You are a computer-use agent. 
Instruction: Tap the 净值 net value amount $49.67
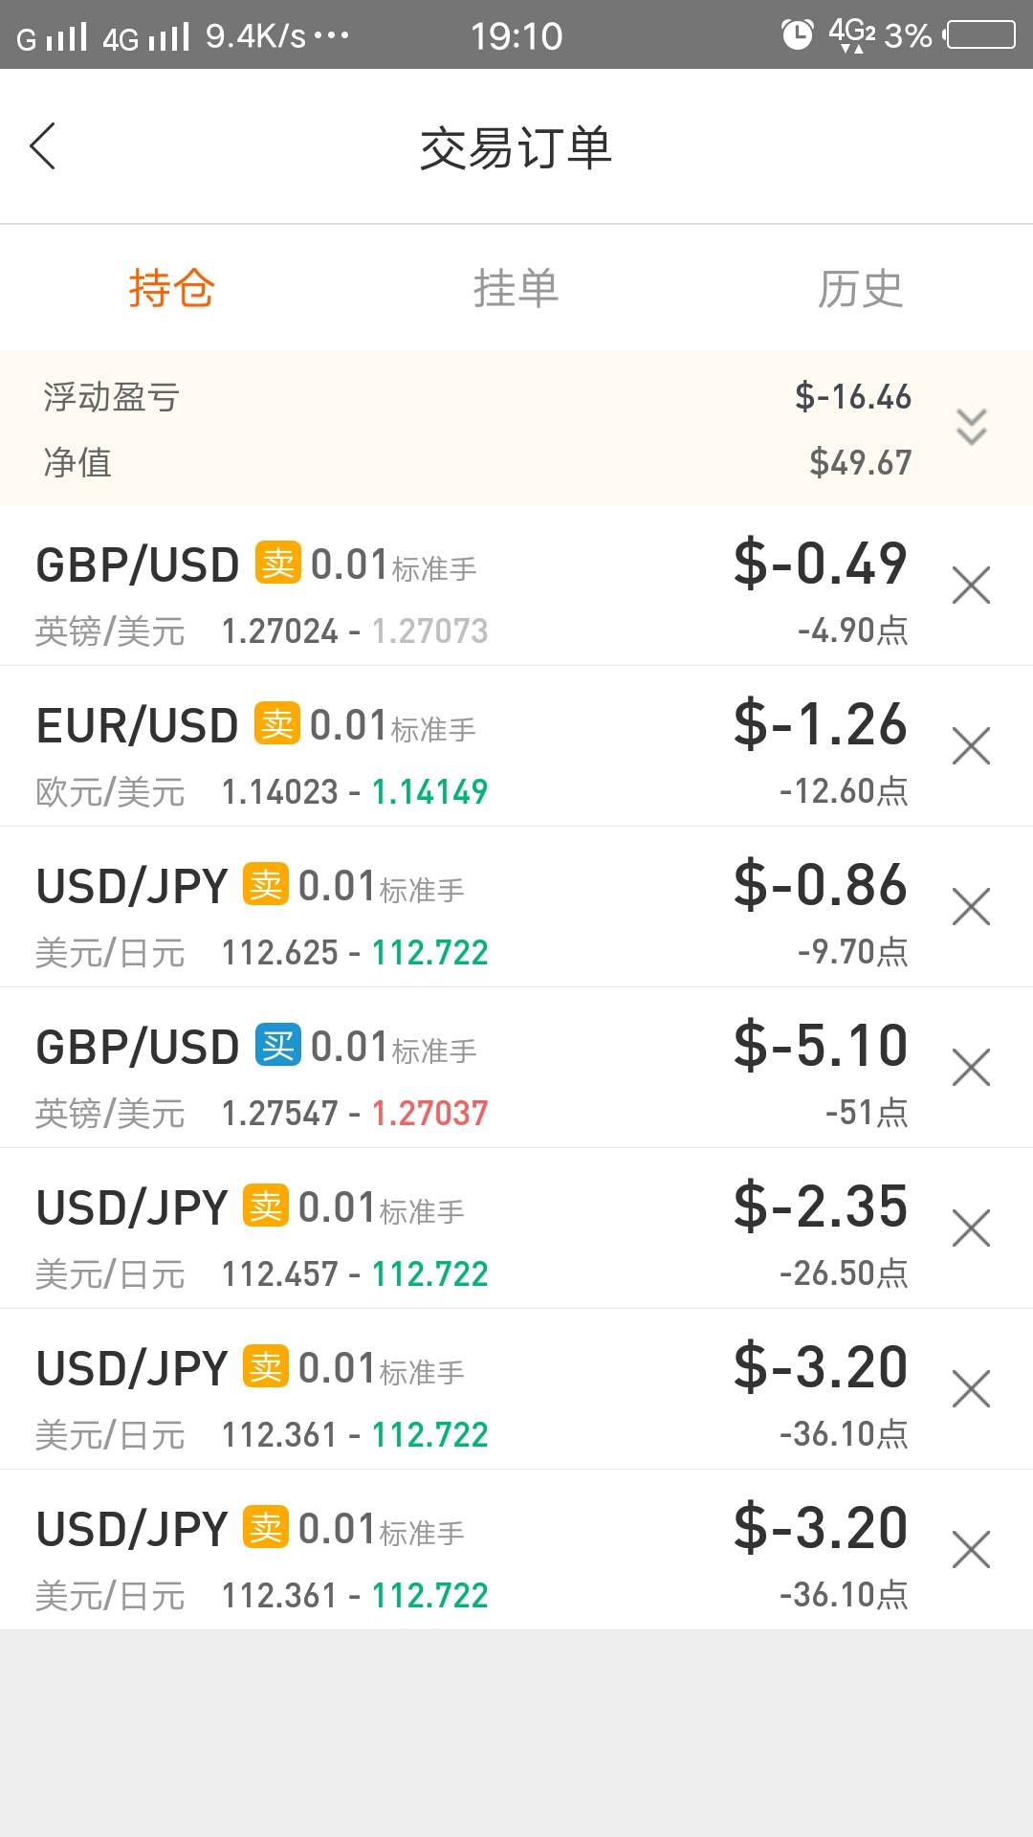[x=860, y=463]
